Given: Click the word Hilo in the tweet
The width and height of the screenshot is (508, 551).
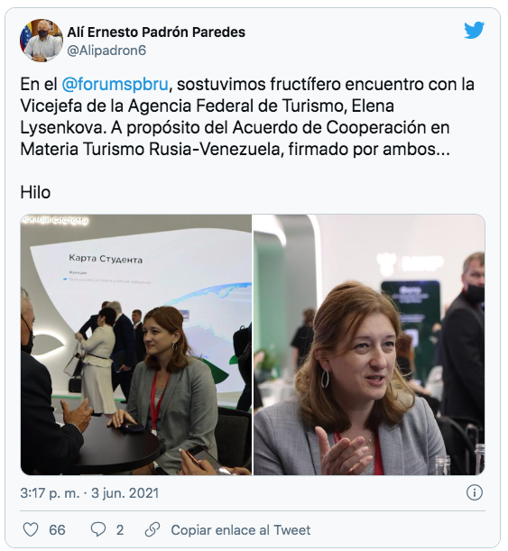Looking at the screenshot, I should 35,192.
